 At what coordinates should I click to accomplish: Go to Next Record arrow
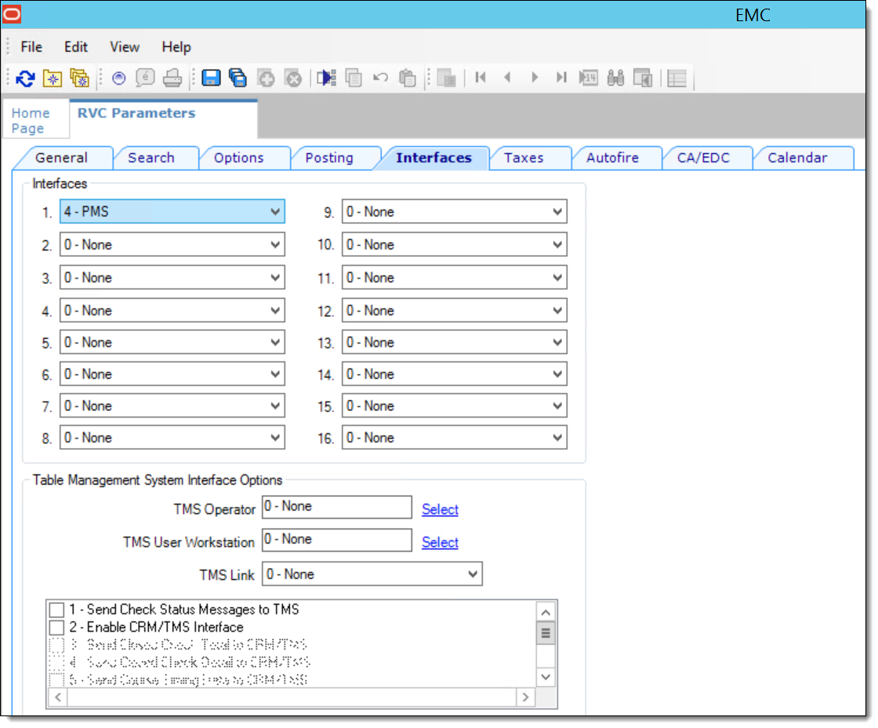(535, 78)
